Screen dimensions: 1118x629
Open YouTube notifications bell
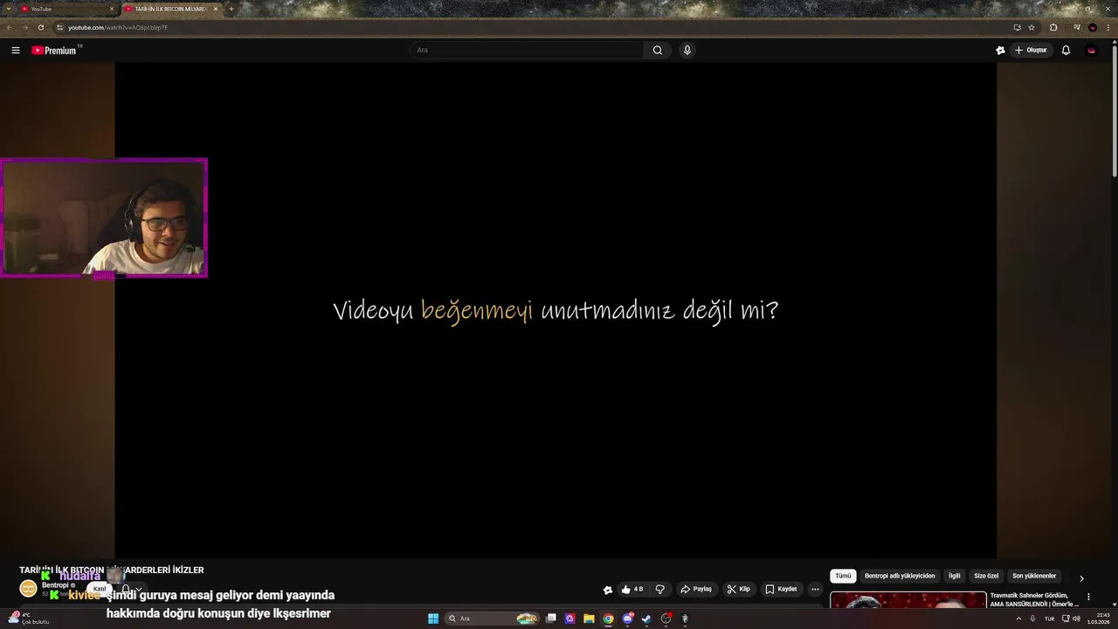click(1066, 50)
